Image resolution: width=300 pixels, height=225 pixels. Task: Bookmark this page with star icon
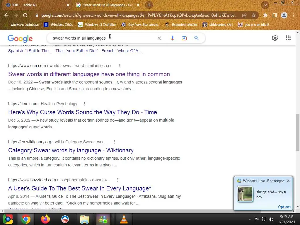point(254,15)
